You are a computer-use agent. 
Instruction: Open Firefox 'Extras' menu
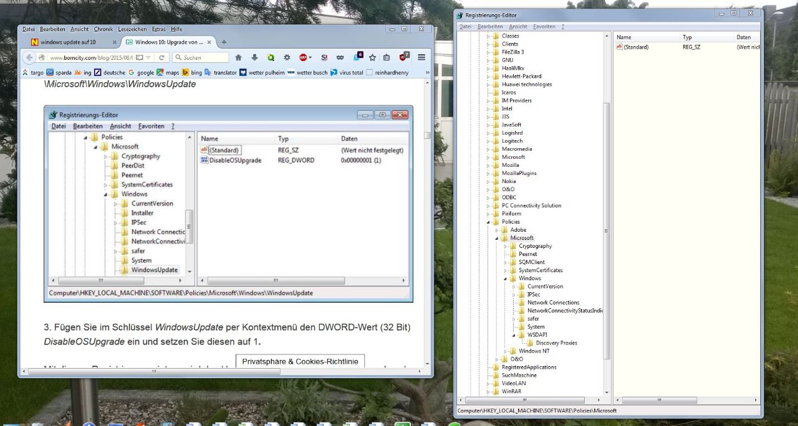pyautogui.click(x=158, y=29)
